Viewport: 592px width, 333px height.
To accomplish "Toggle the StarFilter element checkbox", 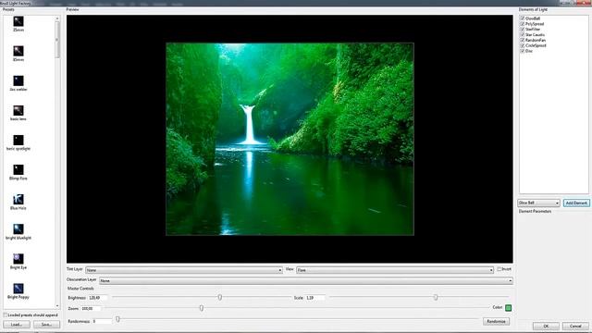I will (523, 29).
